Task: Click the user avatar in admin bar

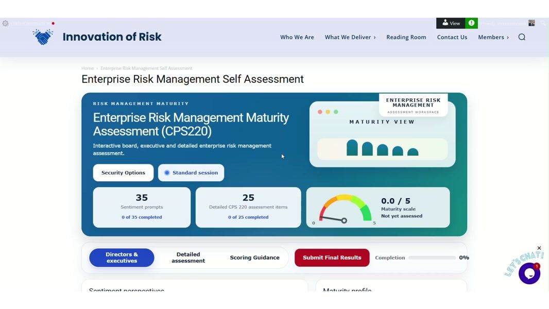Action: point(531,23)
